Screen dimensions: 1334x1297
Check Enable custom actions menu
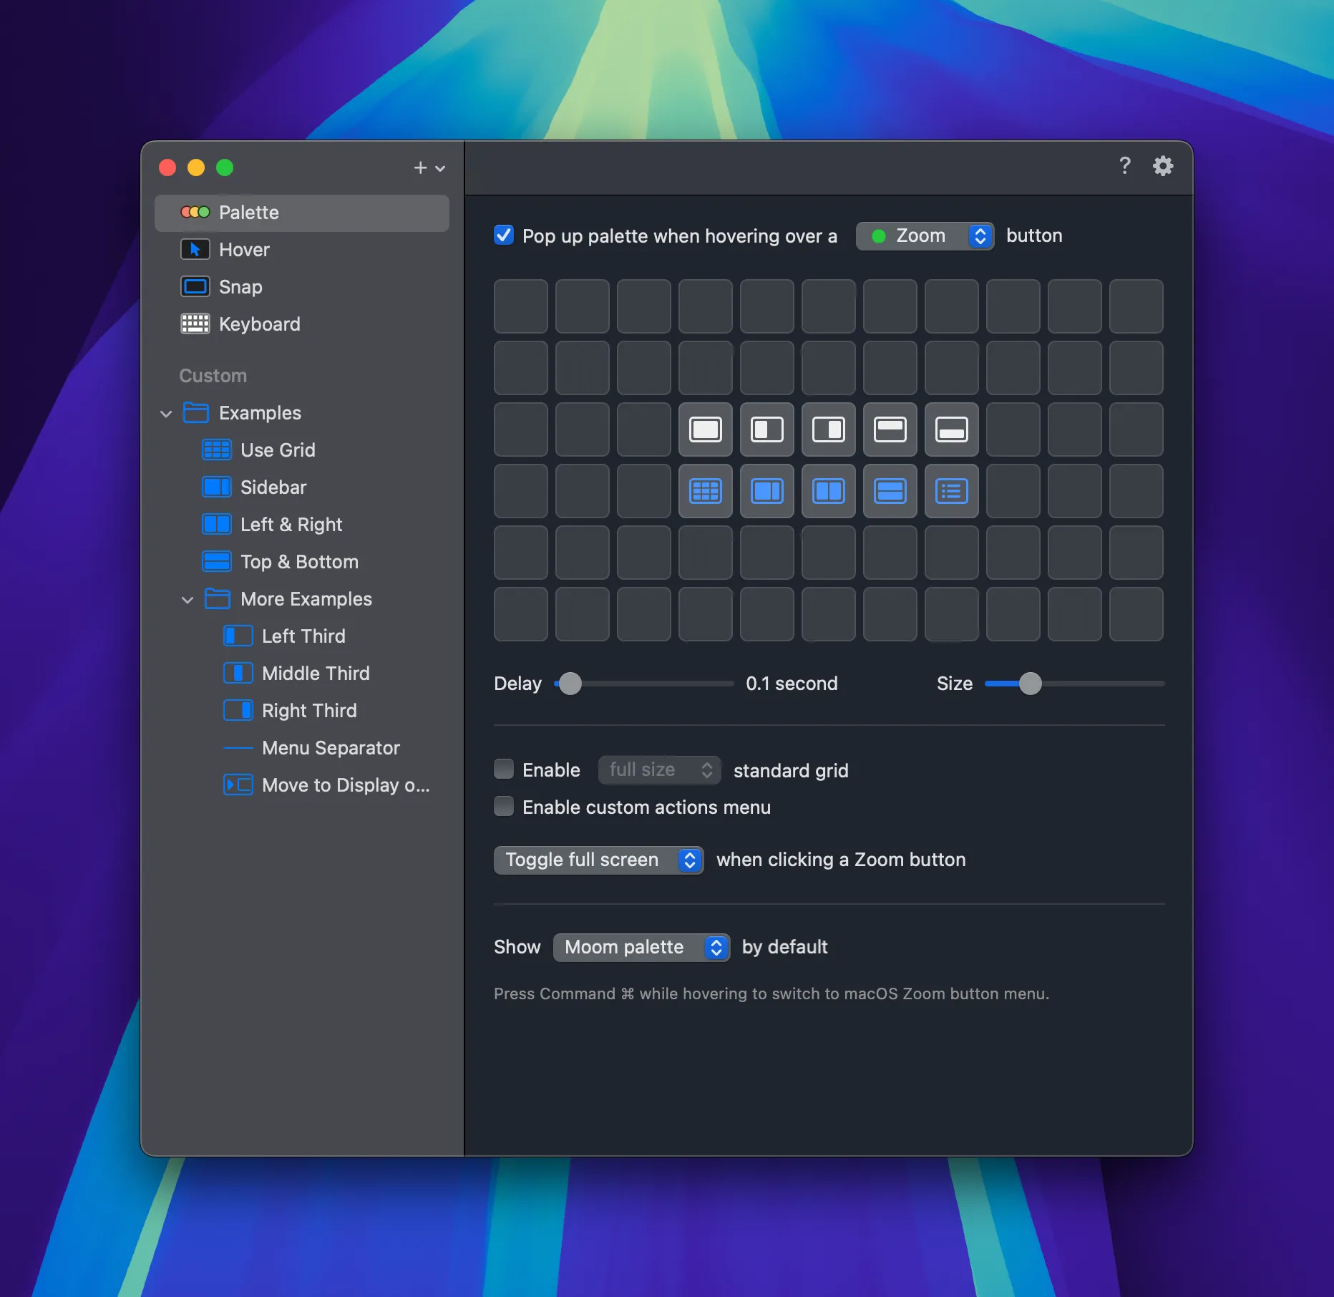coord(504,807)
